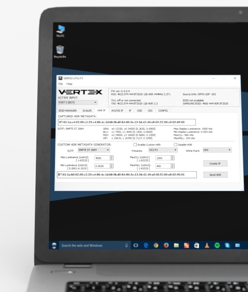Click the Vertex Utility title bar icon
Viewport: 248px width, 292px height.
pyautogui.click(x=60, y=78)
